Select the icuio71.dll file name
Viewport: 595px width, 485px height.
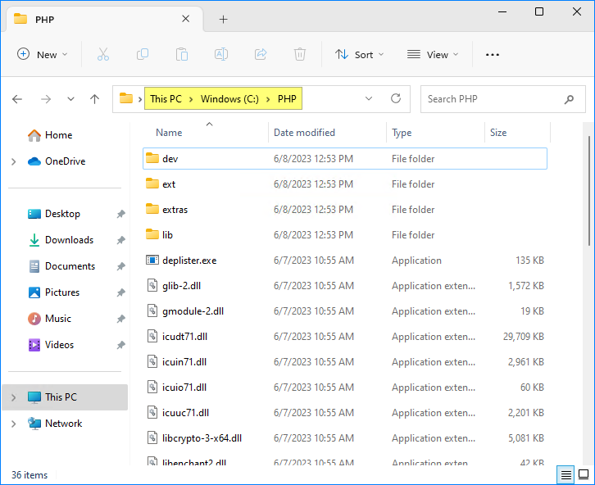184,388
